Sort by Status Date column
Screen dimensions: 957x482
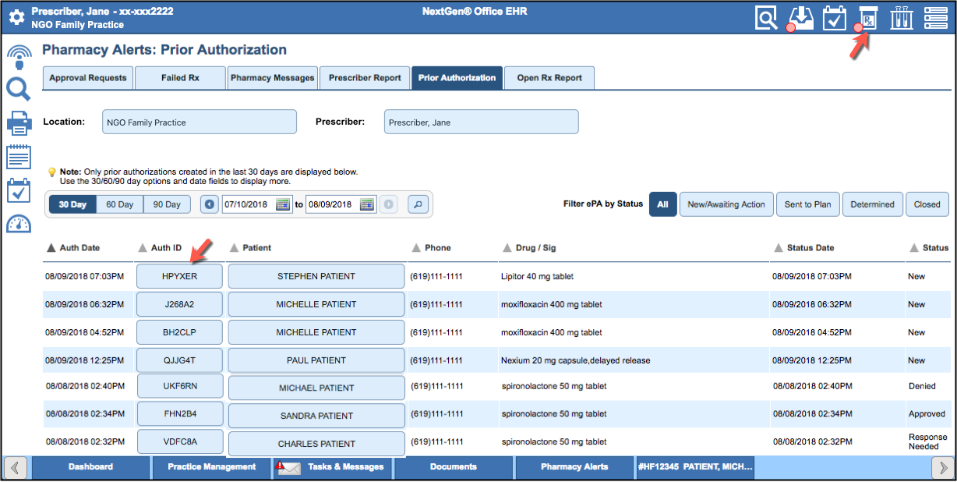click(x=804, y=248)
